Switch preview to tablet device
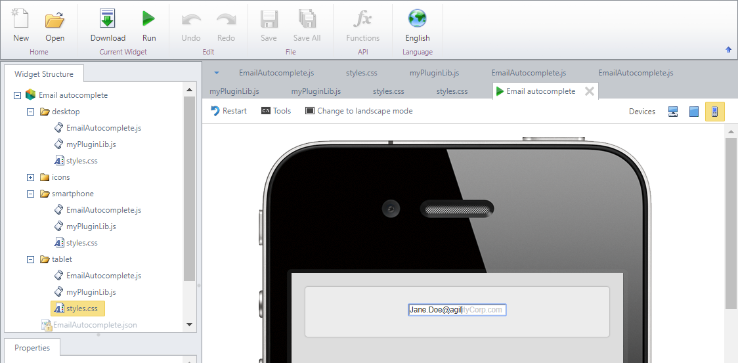 pyautogui.click(x=694, y=112)
